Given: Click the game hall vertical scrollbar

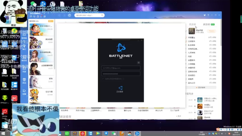Looking at the screenshot, I should [221, 33].
